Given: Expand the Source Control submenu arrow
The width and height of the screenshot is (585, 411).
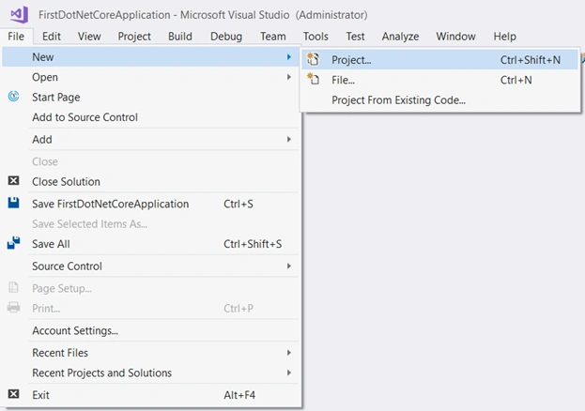Looking at the screenshot, I should pyautogui.click(x=289, y=266).
